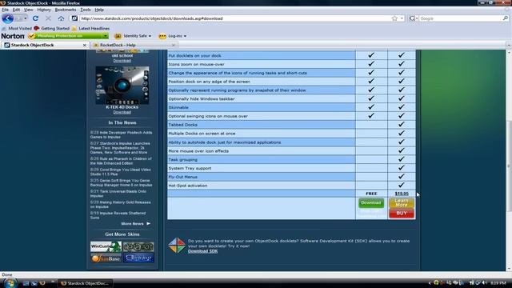Screen dimensions: 512x288
Task: Click the K-TEK 4D Docks thumbnail
Action: coord(122,86)
